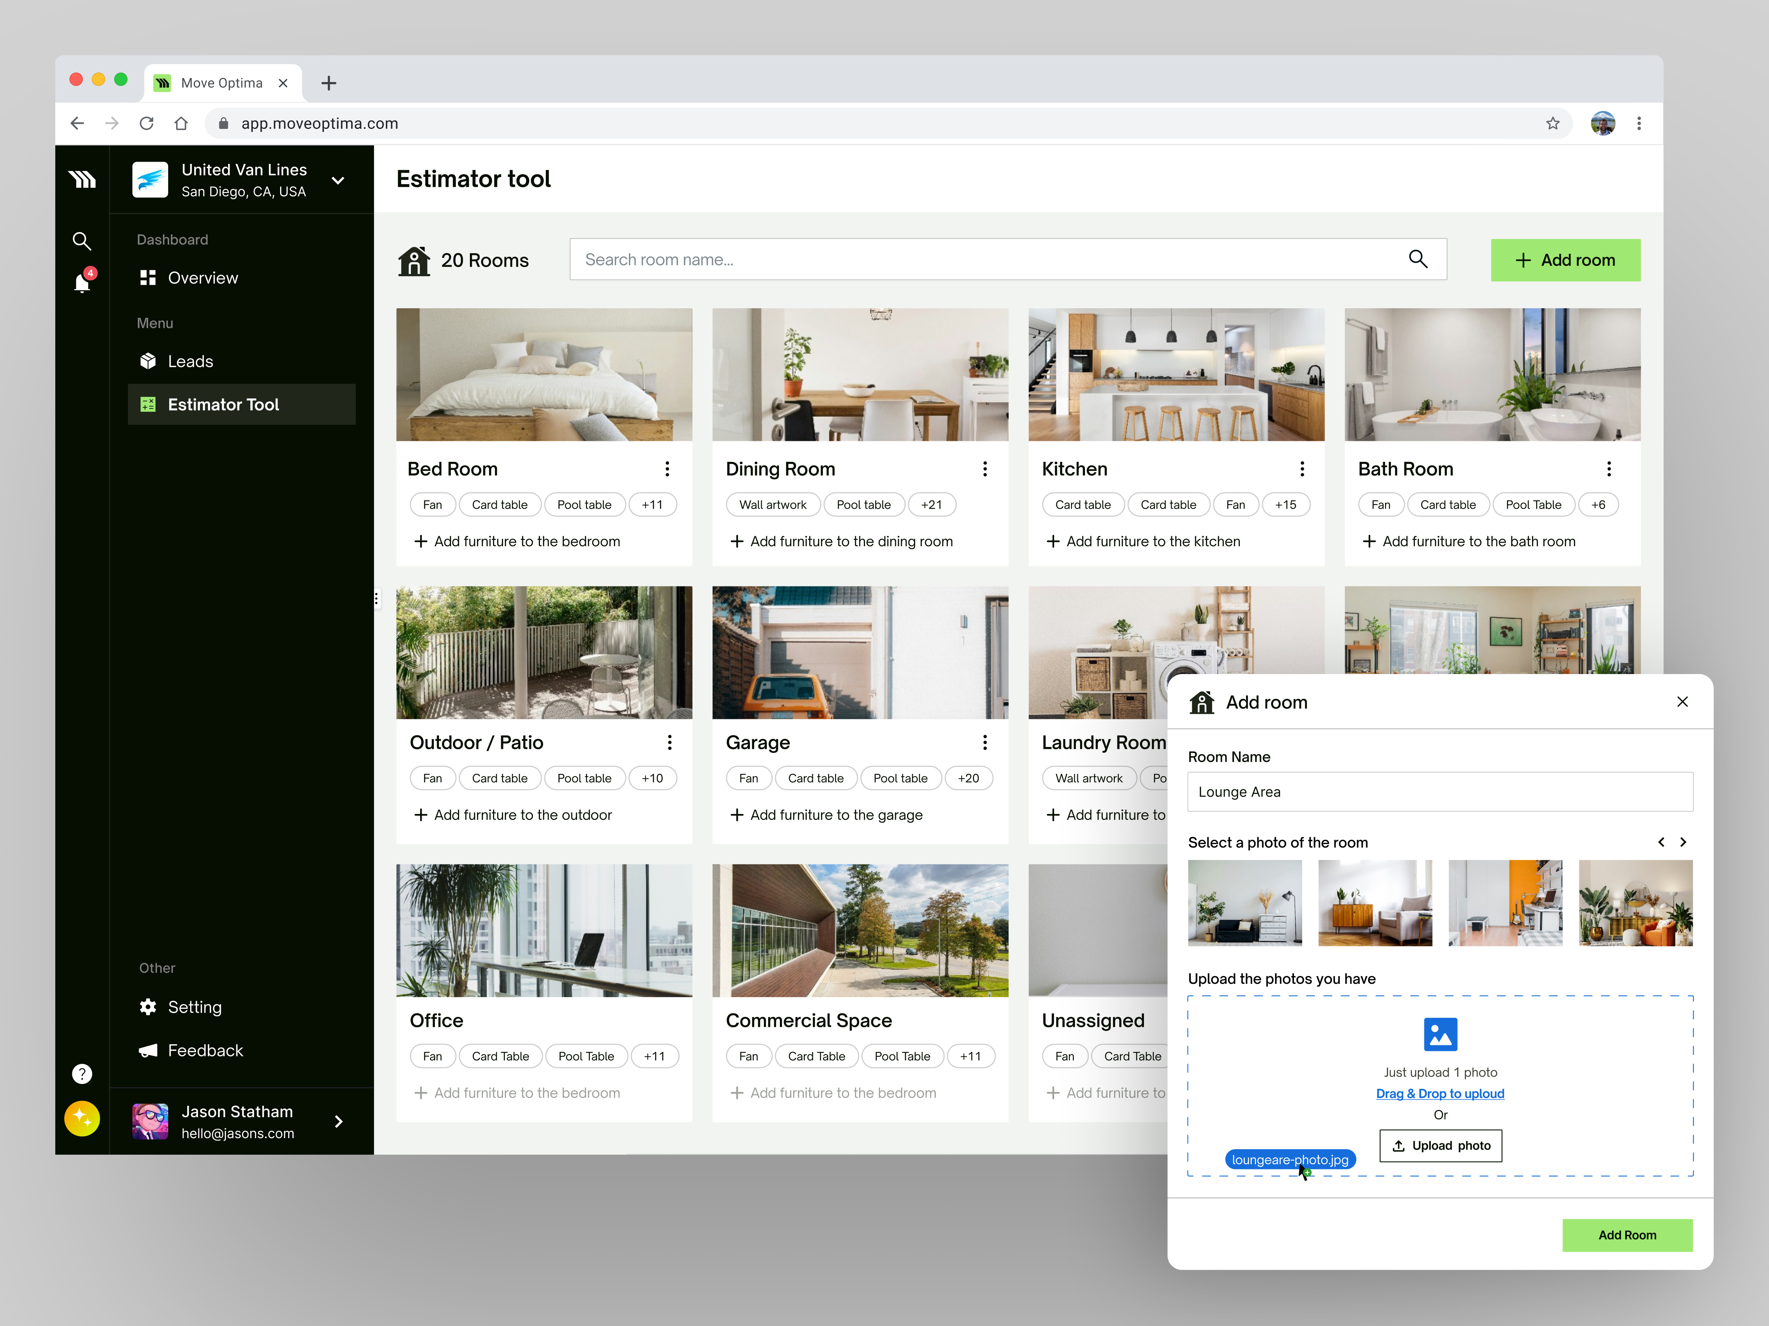Click the green Add room button
Viewport: 1769px width, 1326px height.
coord(1565,260)
